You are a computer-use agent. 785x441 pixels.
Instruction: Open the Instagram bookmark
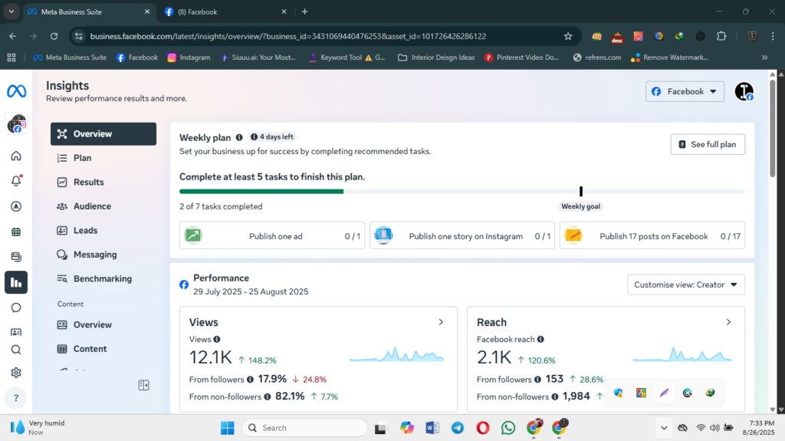coord(189,58)
